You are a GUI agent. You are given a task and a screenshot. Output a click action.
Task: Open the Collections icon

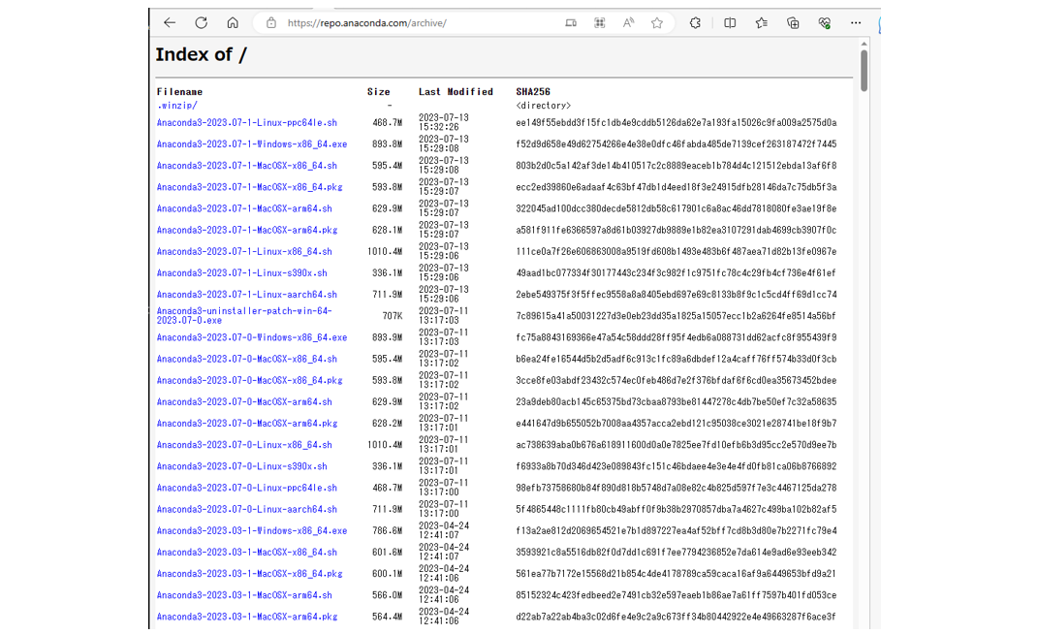click(x=793, y=22)
